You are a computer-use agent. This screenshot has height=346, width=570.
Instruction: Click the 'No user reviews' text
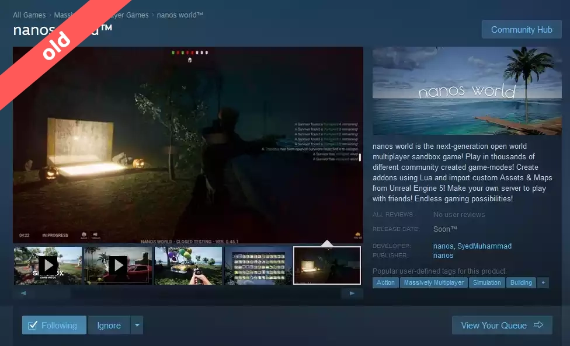pos(459,215)
